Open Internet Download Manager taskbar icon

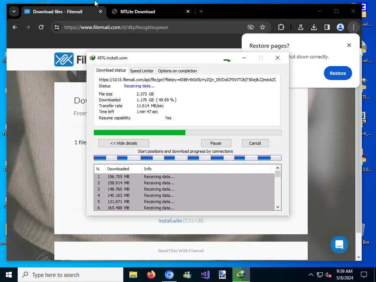pyautogui.click(x=241, y=275)
